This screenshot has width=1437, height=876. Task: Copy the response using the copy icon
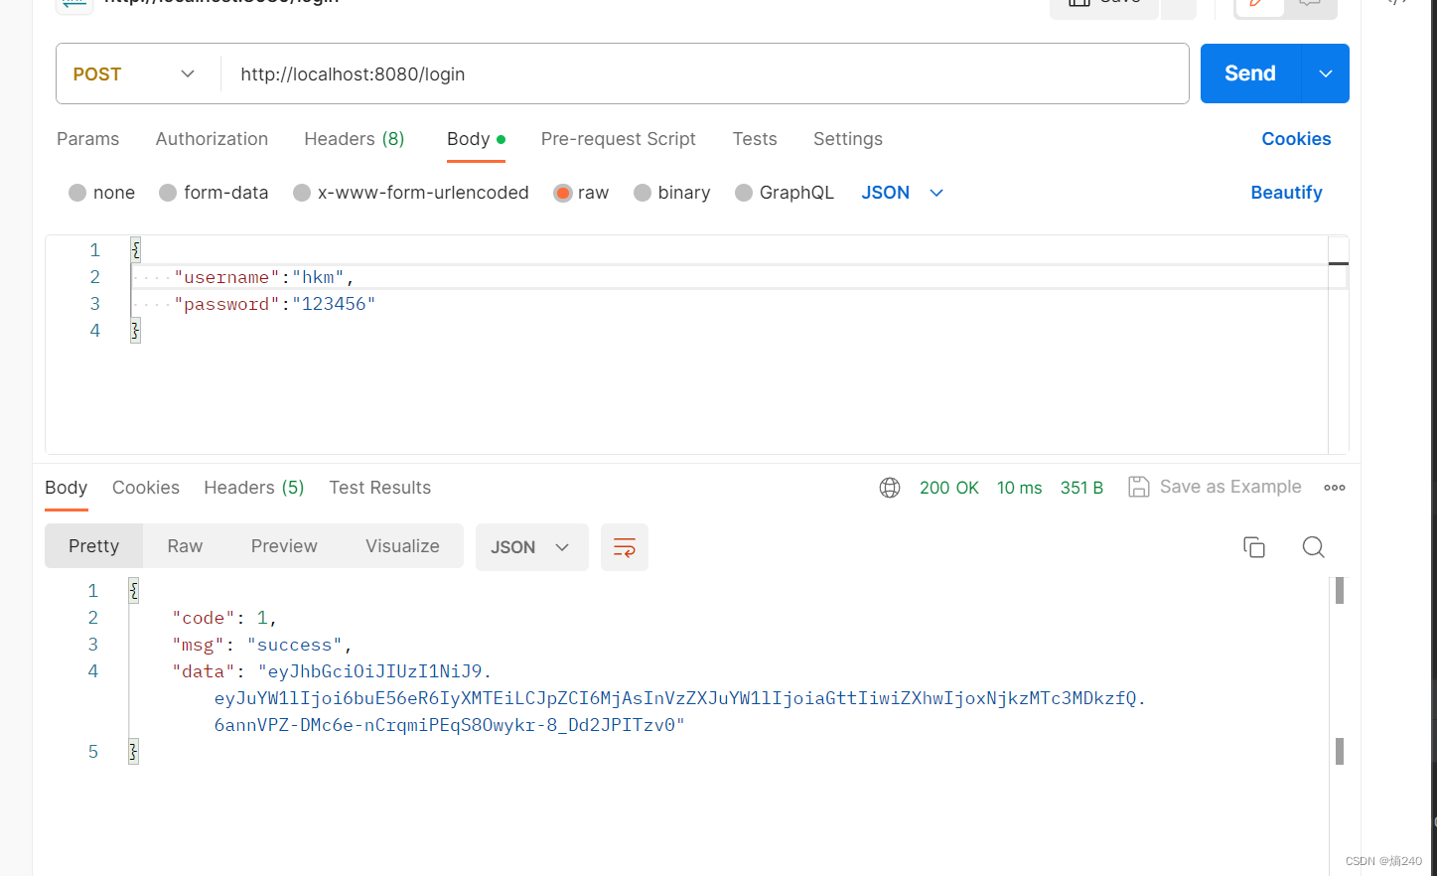click(1254, 547)
